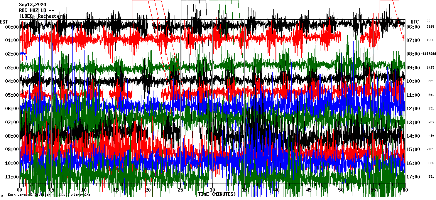Click the Sep13,2024 date label

tap(33, 5)
